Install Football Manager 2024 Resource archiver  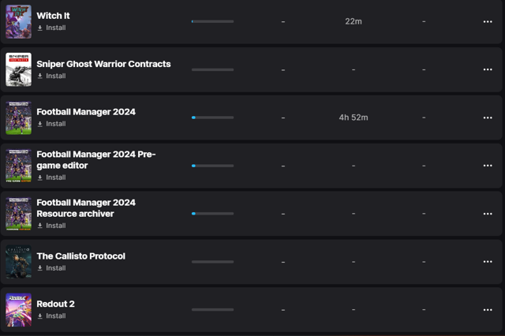[51, 226]
